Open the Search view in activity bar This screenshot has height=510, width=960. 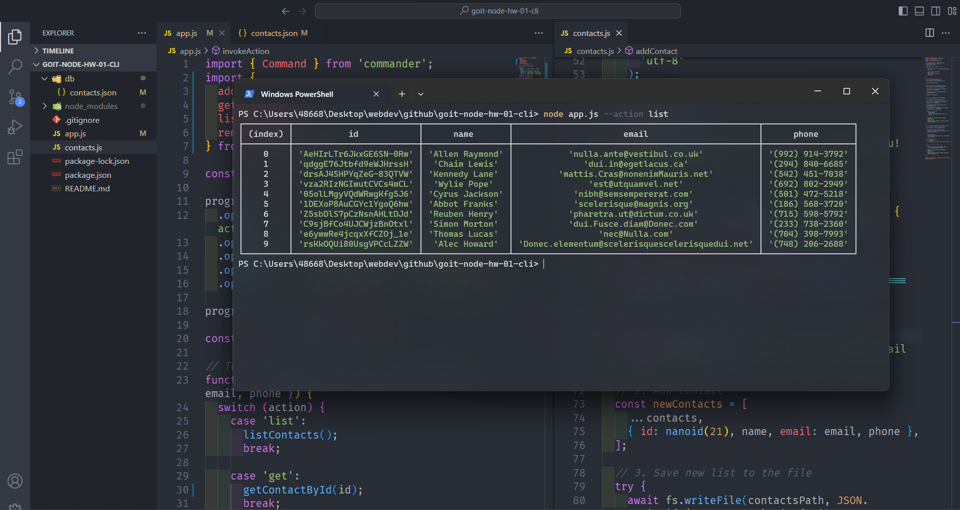point(15,66)
